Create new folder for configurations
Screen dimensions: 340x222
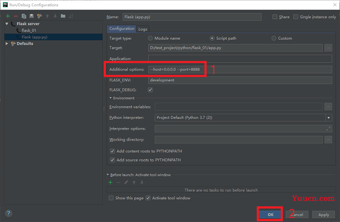pos(63,16)
